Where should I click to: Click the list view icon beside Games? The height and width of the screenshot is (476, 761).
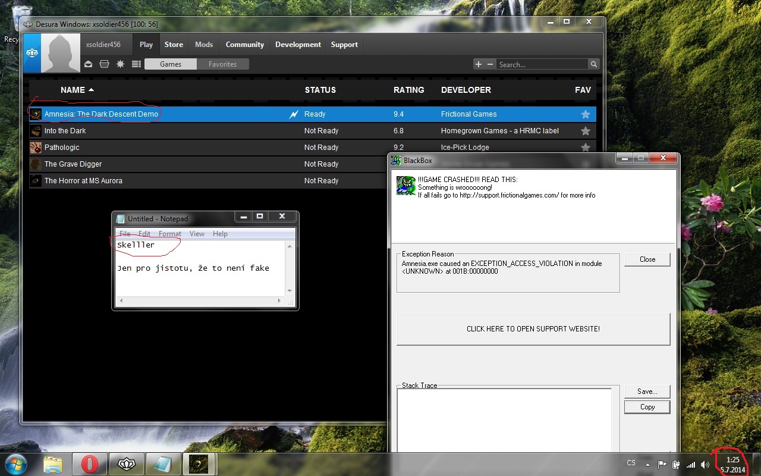136,64
